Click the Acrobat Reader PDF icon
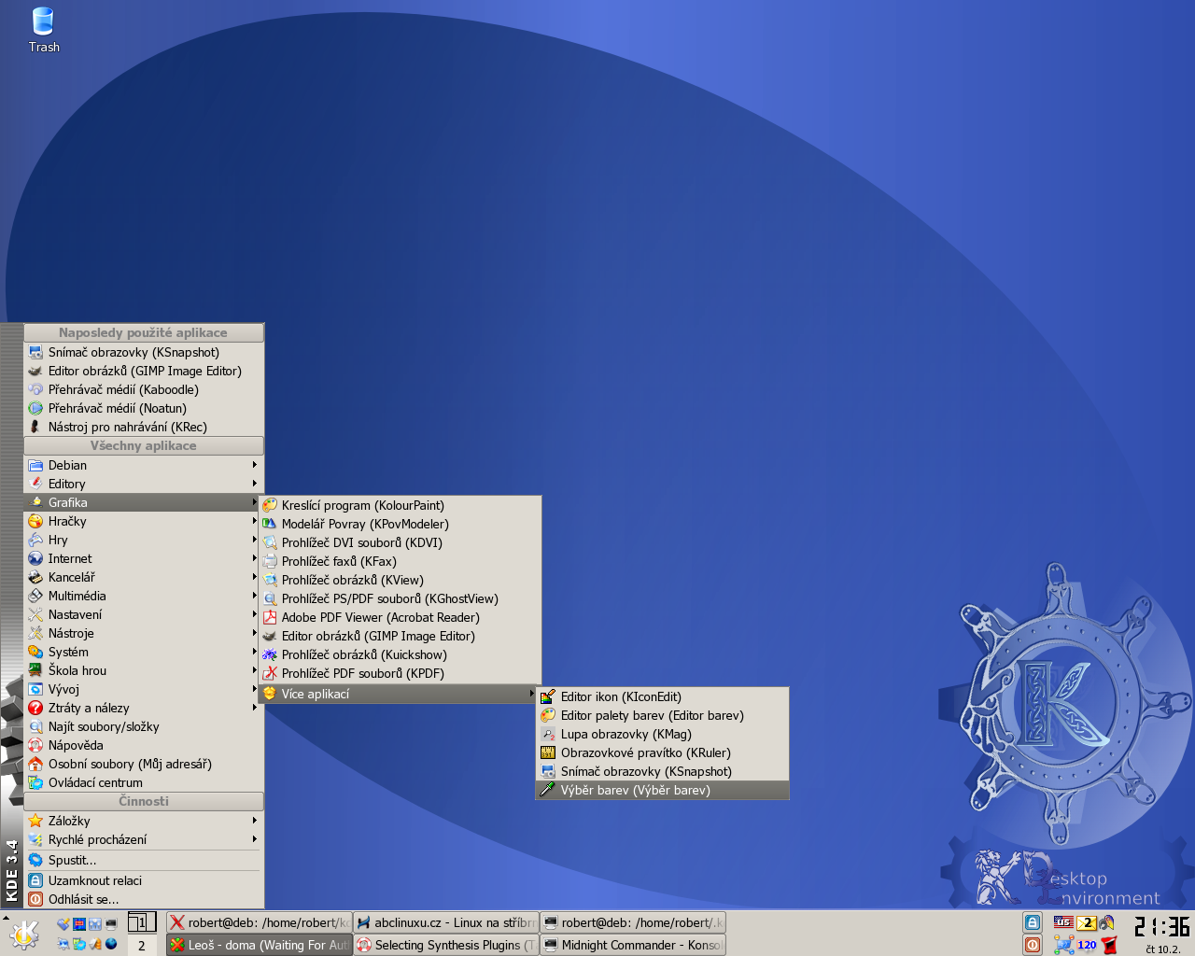 click(270, 617)
